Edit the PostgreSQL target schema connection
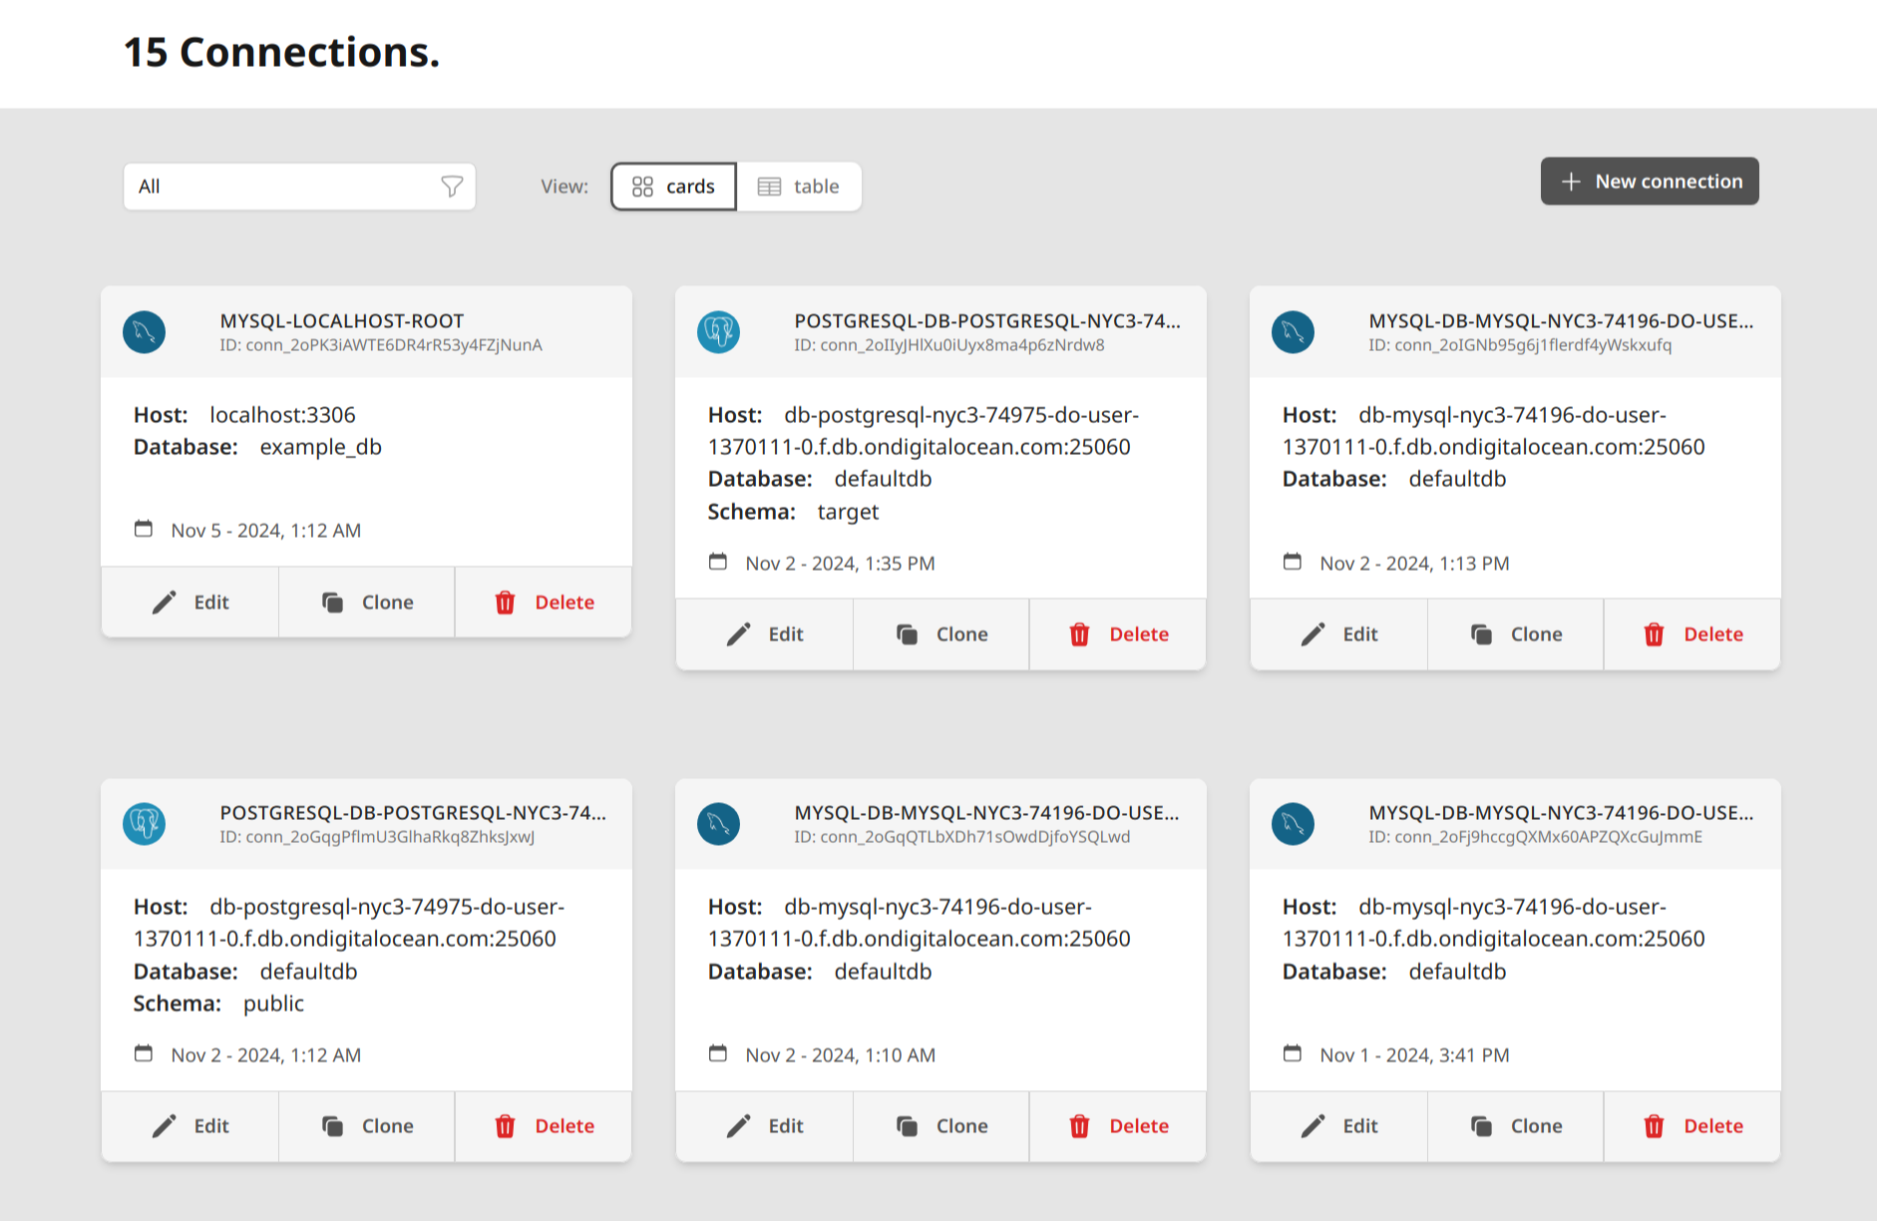The height and width of the screenshot is (1221, 1877). 764,634
